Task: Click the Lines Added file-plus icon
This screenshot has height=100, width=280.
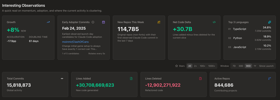Action: tap(131, 79)
